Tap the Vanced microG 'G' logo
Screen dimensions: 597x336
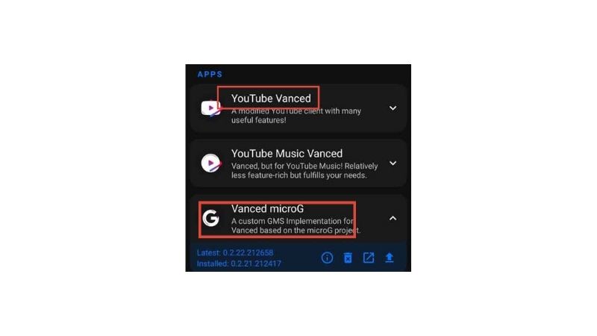(211, 218)
